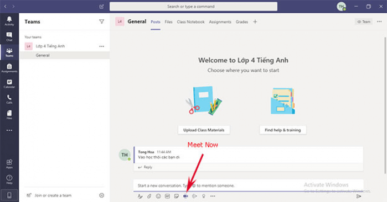Screen dimensions: 387x202
Task: Open more options for Lớp 4 Tiếng Anh
Action: (102, 46)
